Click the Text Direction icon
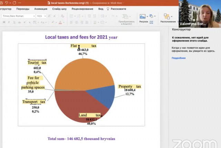 pyautogui.click(x=96, y=22)
